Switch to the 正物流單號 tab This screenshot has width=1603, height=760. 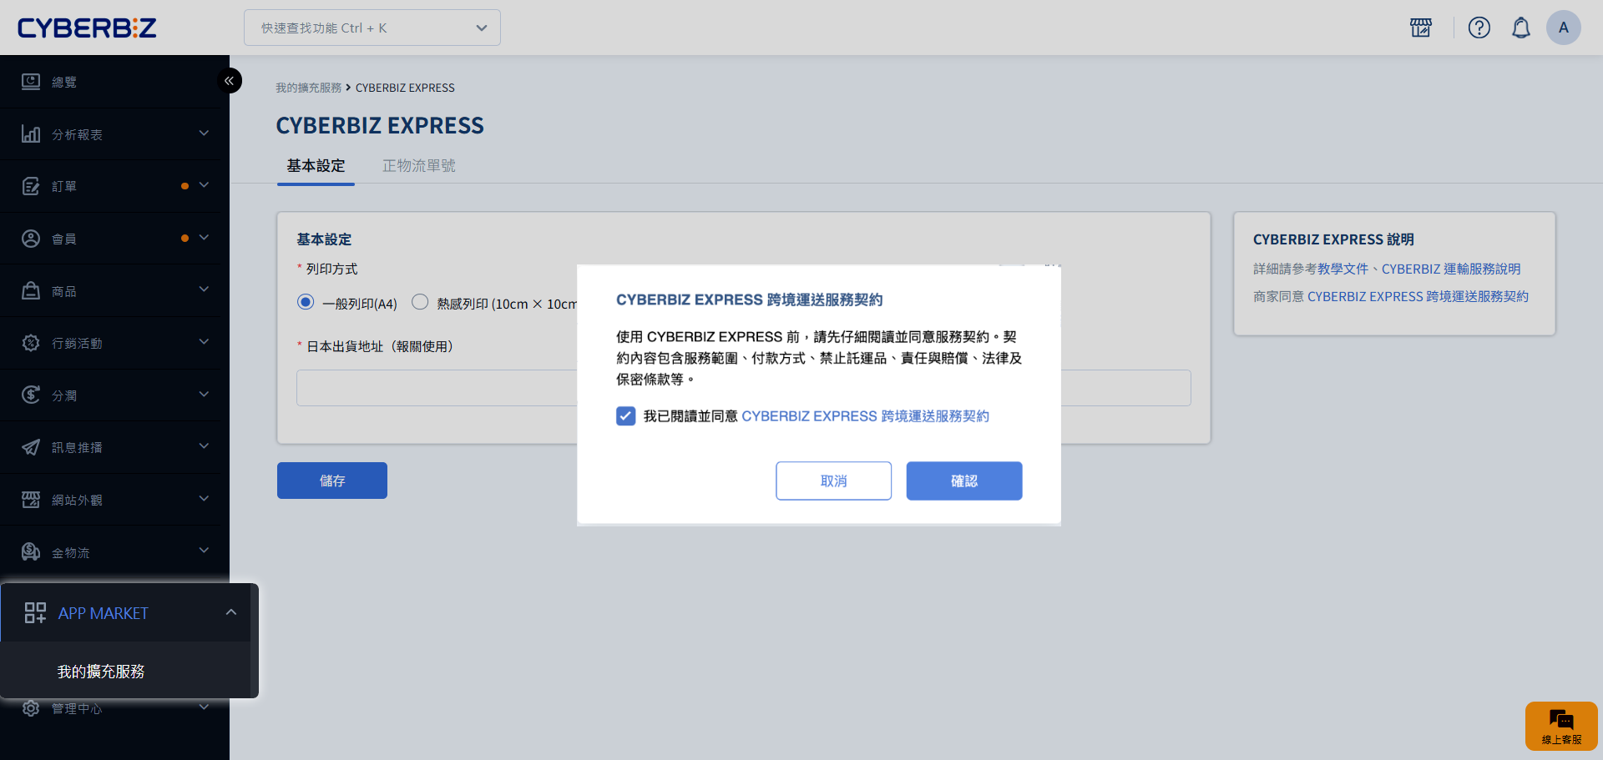click(418, 166)
